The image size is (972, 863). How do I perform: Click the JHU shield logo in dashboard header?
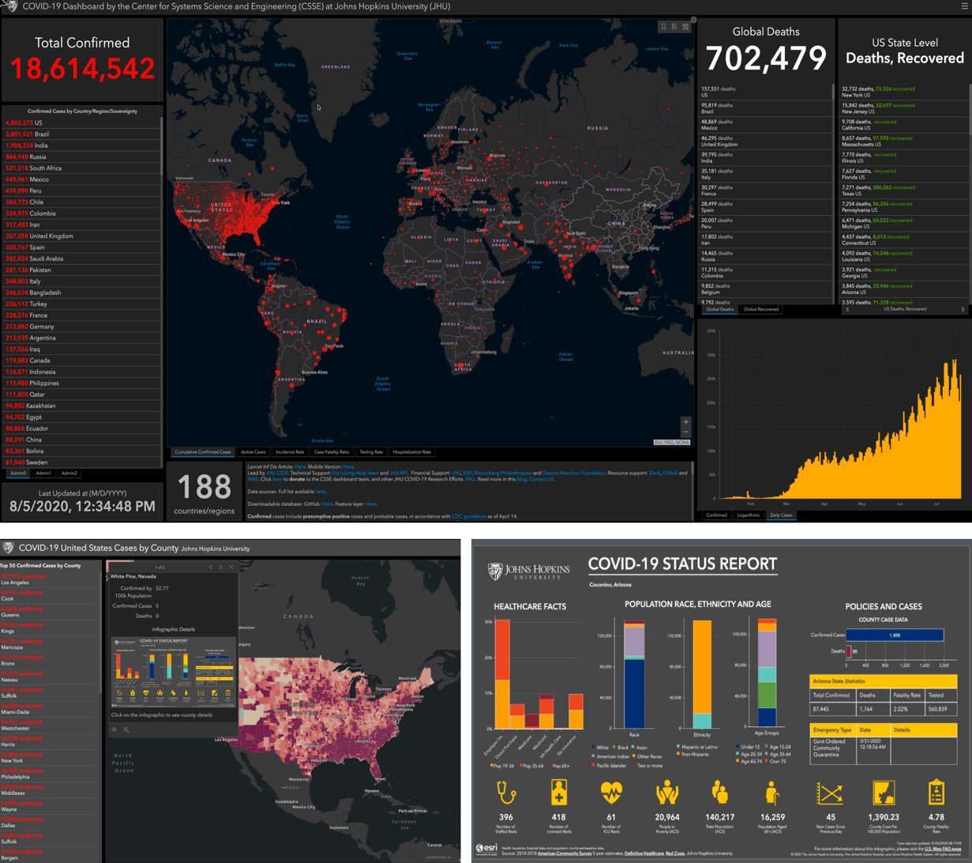click(x=11, y=7)
